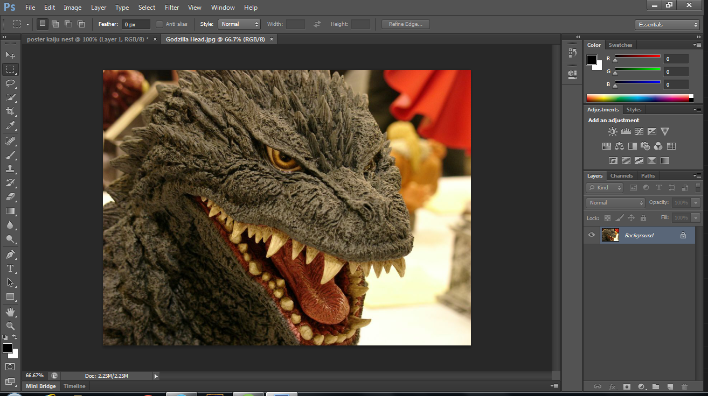The width and height of the screenshot is (708, 396).
Task: Select the Eyedropper tool
Action: coord(10,126)
